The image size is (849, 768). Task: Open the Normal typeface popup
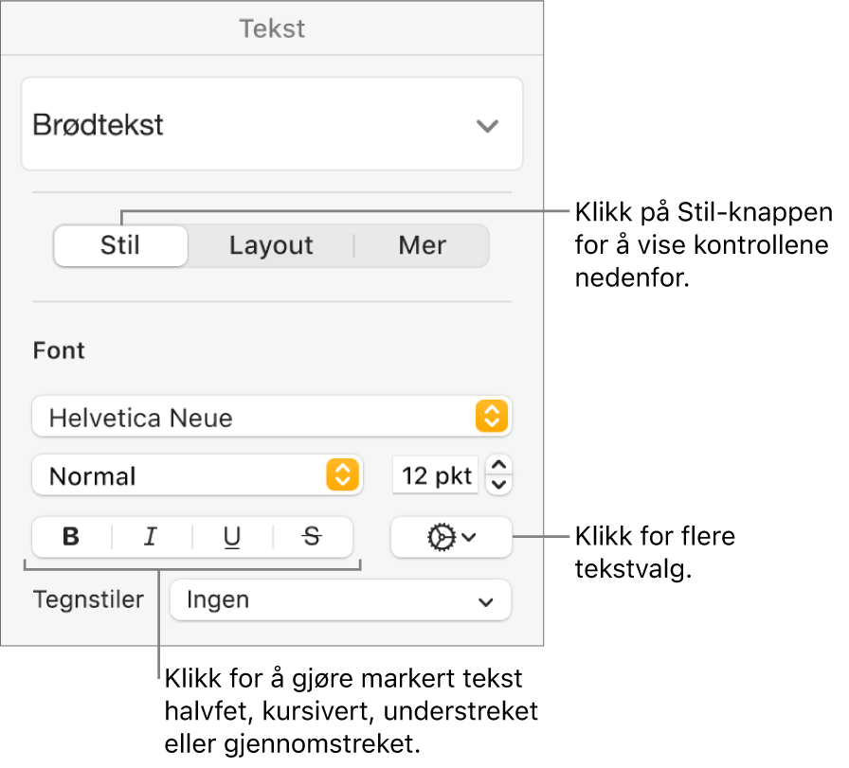pyautogui.click(x=198, y=475)
